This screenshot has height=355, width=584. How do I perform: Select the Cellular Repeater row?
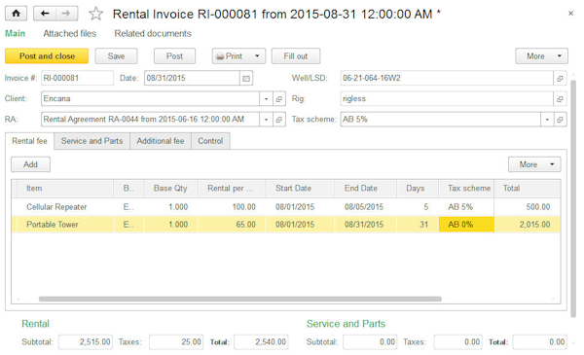coord(285,207)
